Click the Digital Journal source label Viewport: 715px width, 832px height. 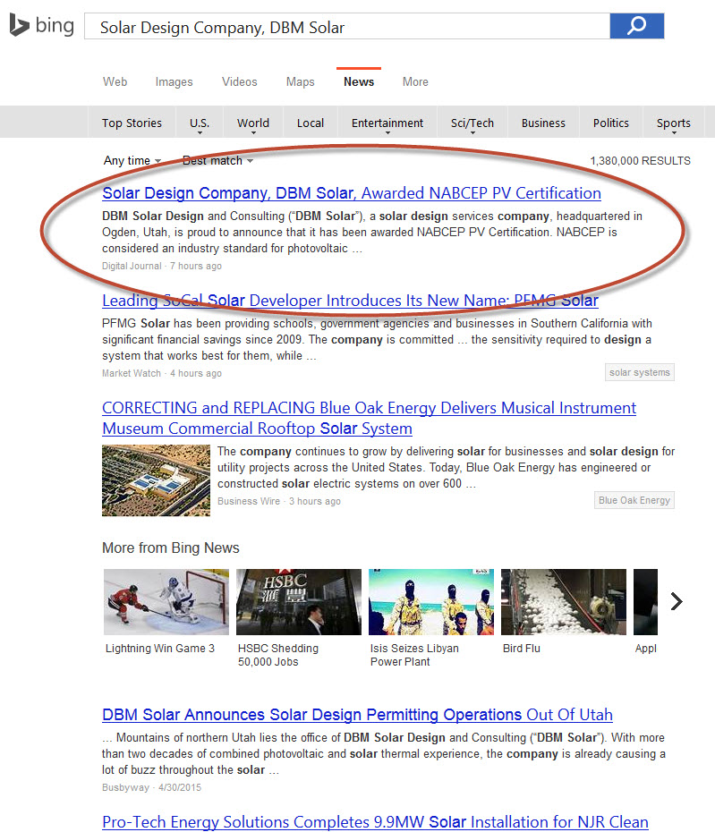click(132, 266)
